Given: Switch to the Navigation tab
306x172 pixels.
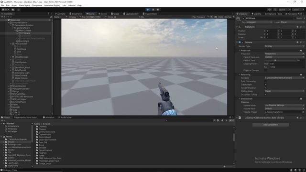Looking at the screenshot, I should 292,14.
